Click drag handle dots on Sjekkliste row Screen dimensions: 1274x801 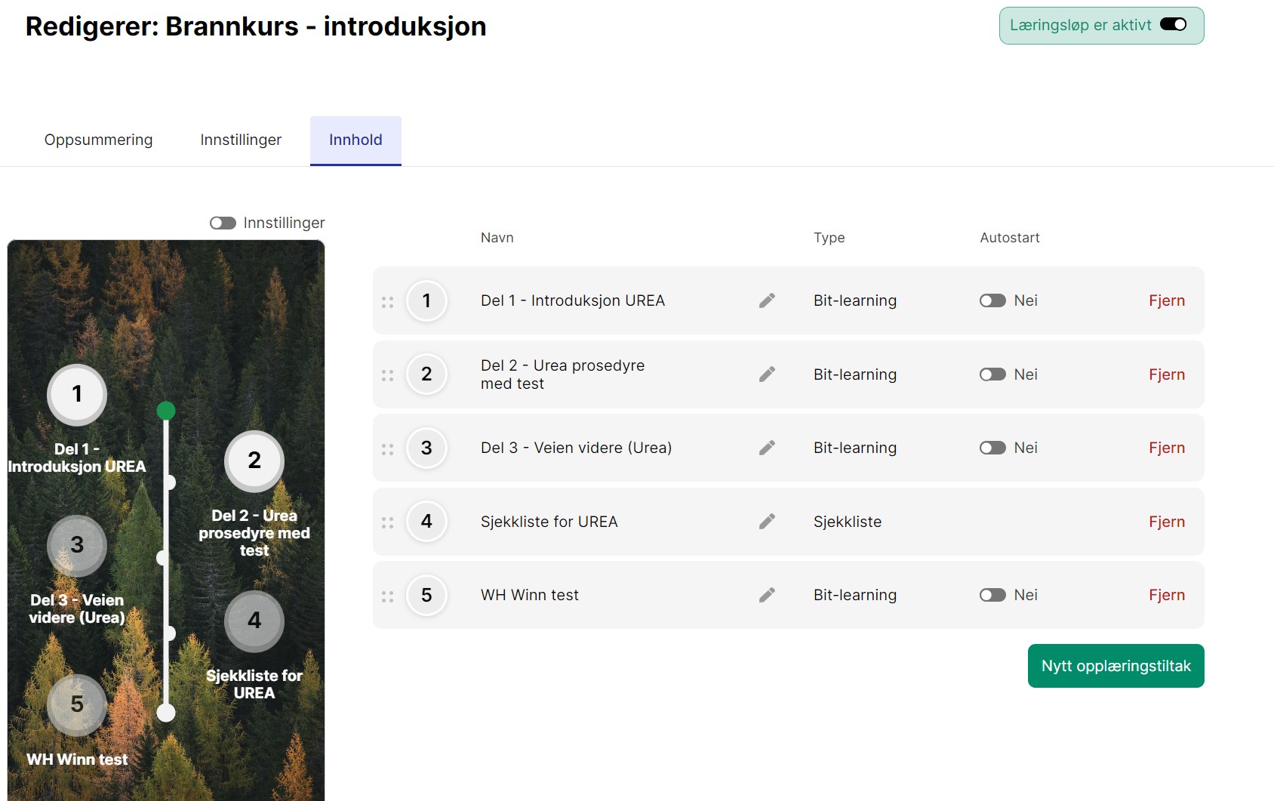click(388, 522)
